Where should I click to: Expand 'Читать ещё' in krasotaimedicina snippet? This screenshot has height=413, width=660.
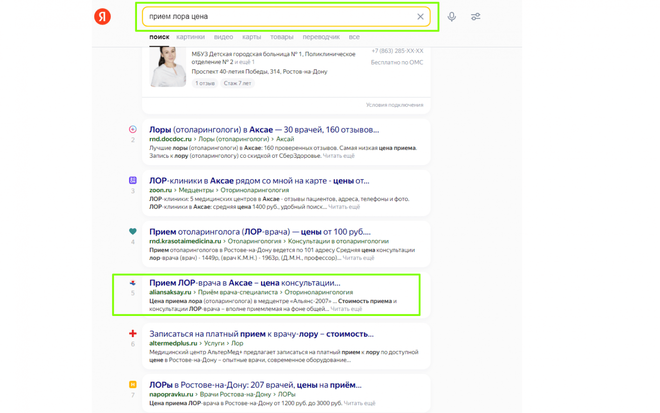coord(359,258)
